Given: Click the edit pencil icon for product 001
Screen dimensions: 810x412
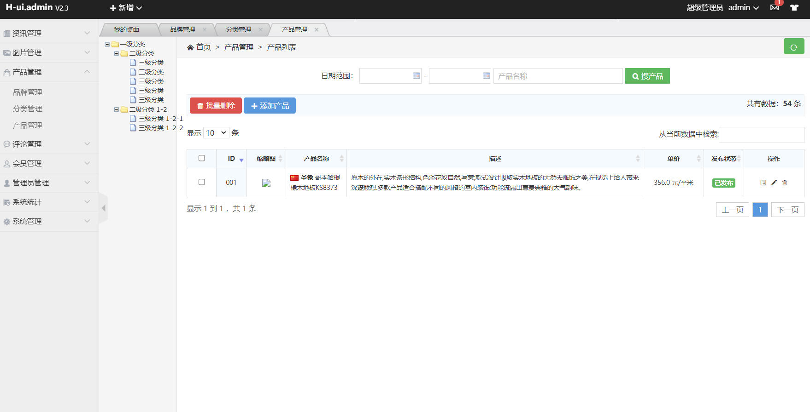Looking at the screenshot, I should pyautogui.click(x=774, y=183).
